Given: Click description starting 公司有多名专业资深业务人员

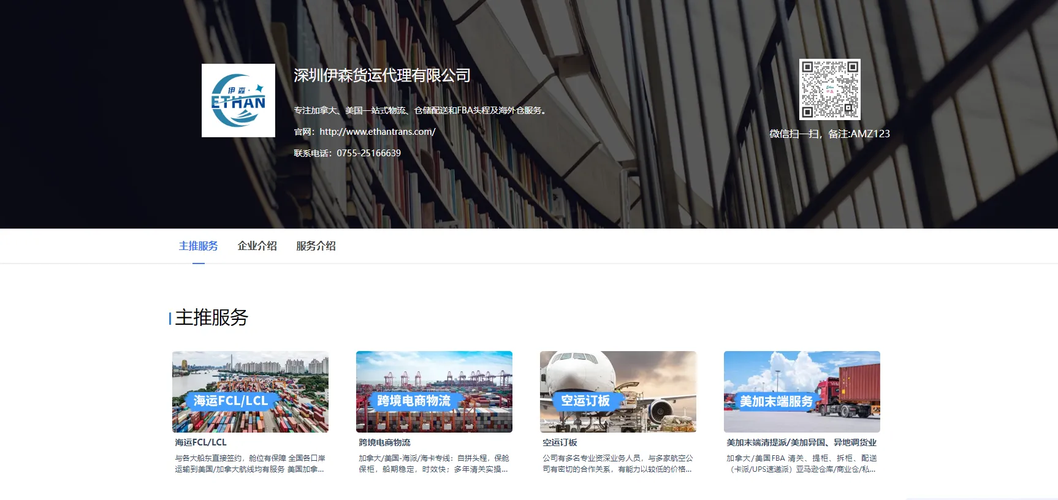Looking at the screenshot, I should [618, 464].
